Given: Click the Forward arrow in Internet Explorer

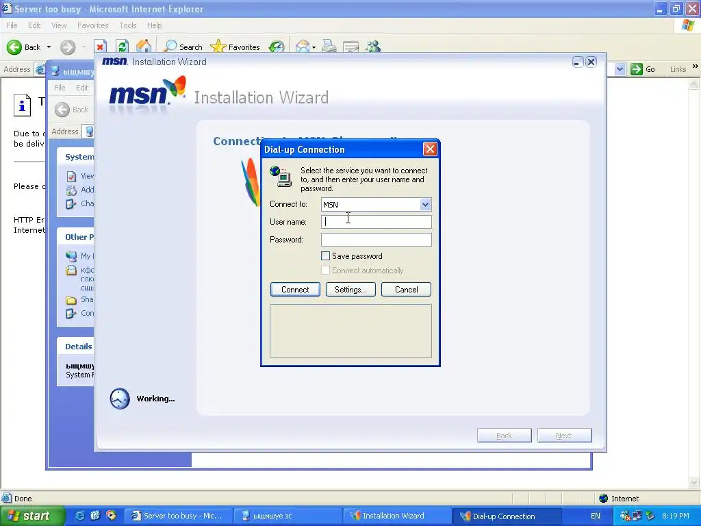Looking at the screenshot, I should point(68,47).
